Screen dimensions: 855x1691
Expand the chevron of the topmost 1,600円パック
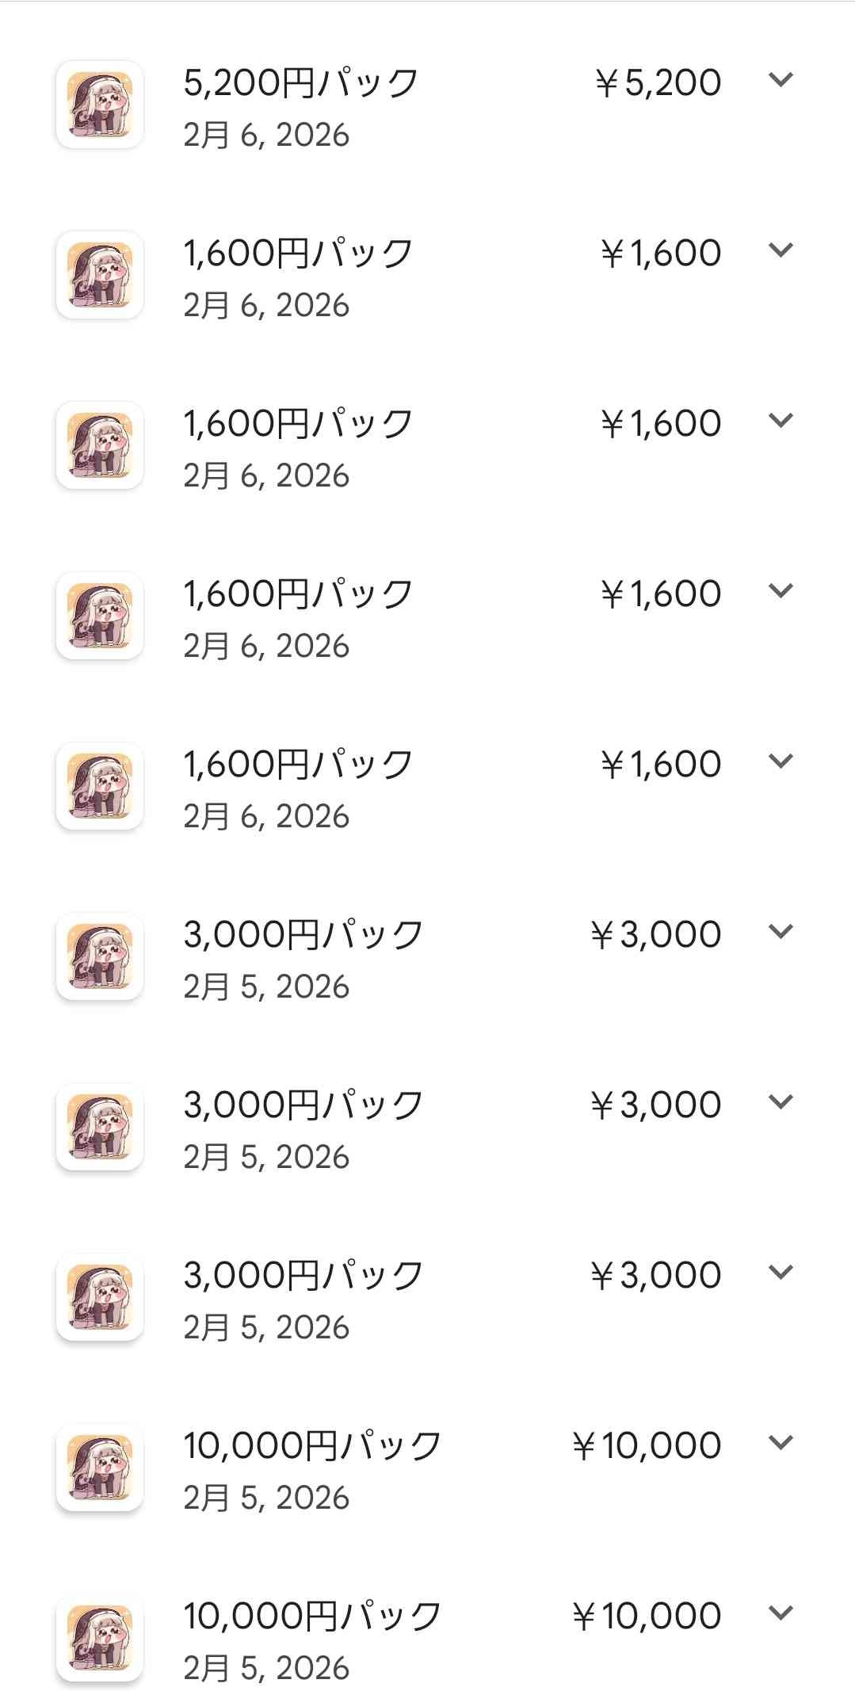781,250
